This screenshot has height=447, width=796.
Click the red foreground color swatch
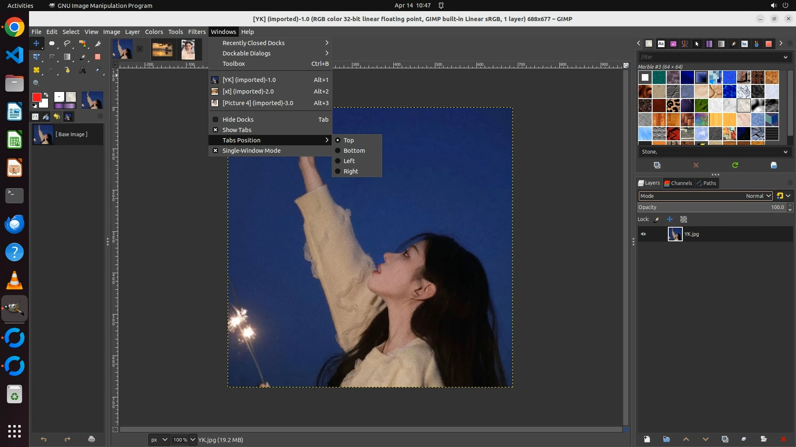coord(37,97)
